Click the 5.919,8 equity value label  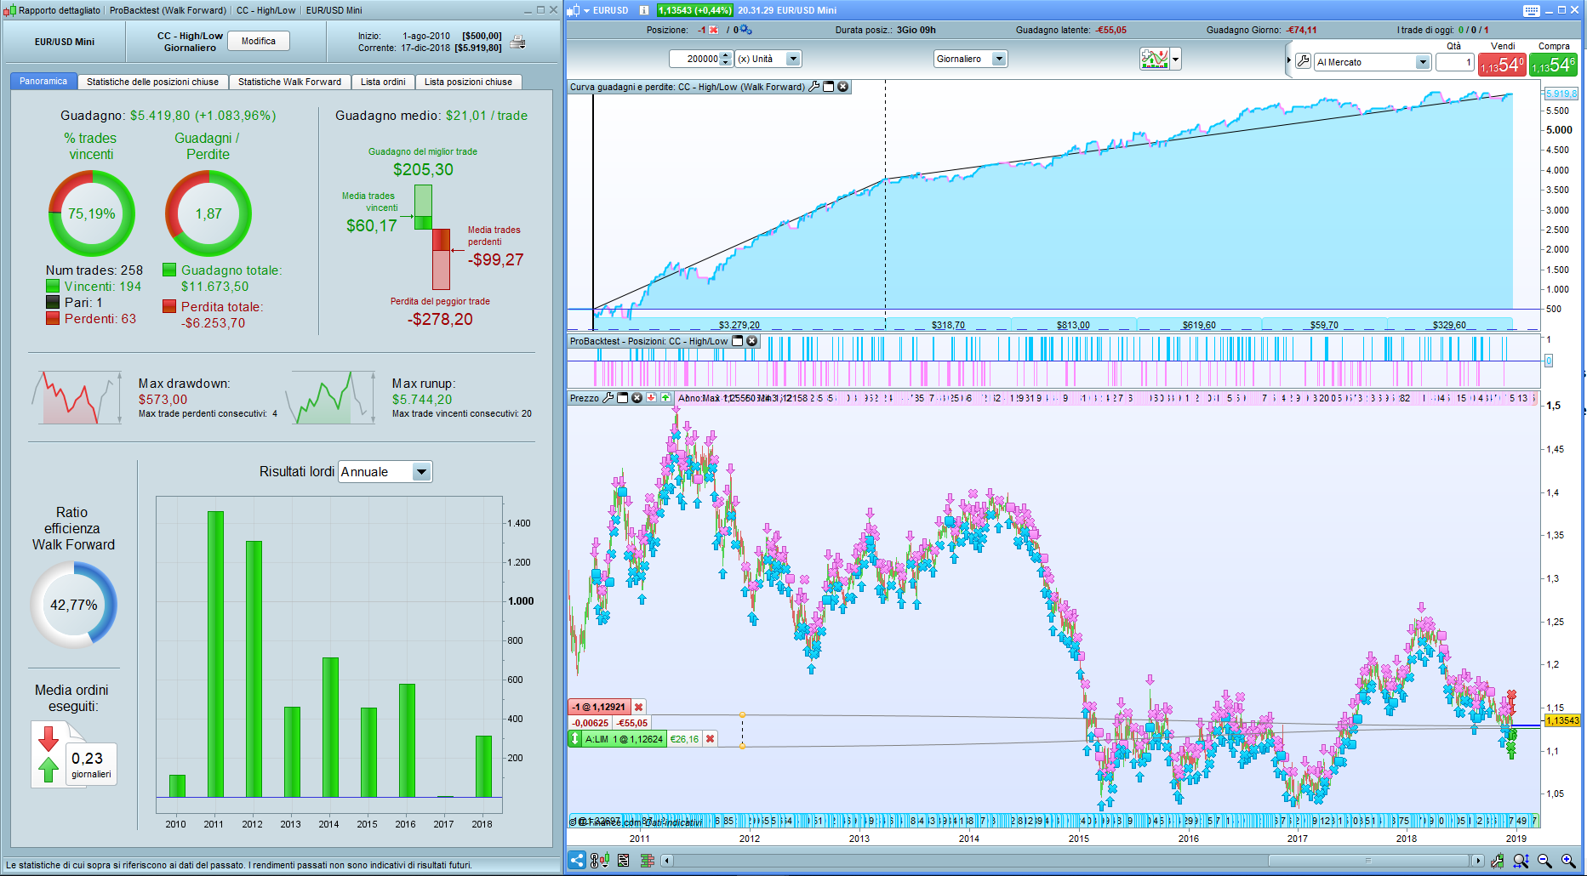(x=1561, y=94)
